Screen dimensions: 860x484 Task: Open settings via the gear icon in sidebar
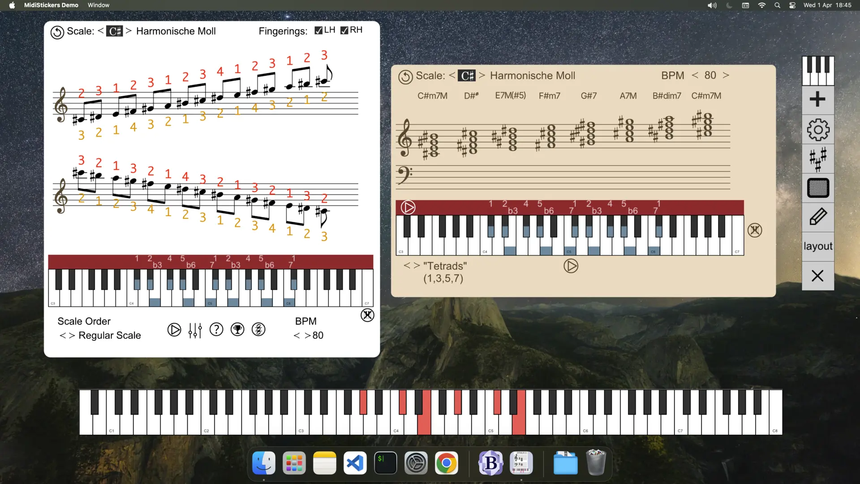818,130
